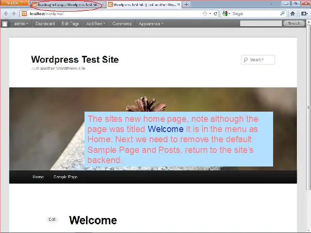This screenshot has width=311, height=233.
Task: Expand the Appearance menu
Action: coord(151,24)
